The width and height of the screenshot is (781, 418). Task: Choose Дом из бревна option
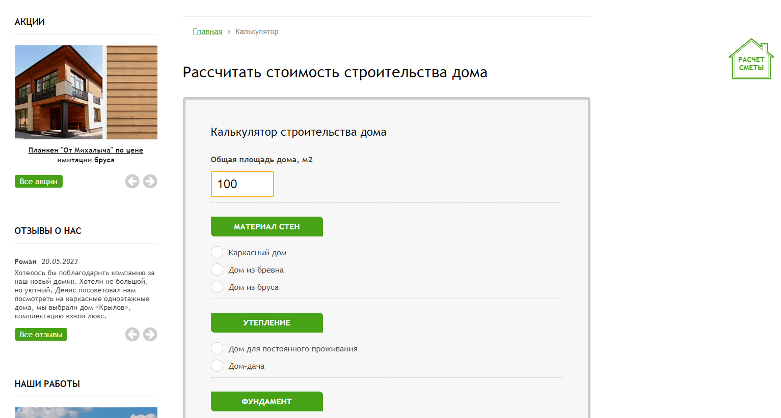click(x=217, y=270)
